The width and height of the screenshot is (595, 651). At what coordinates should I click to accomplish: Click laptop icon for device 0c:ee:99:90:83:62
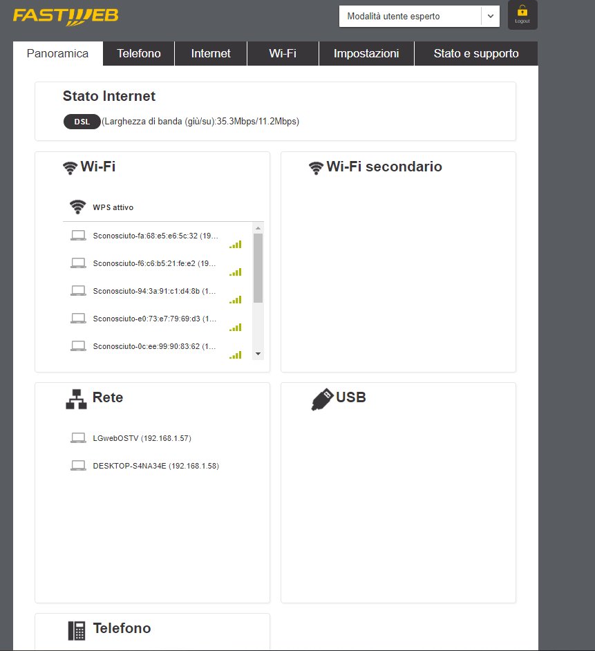pos(78,346)
